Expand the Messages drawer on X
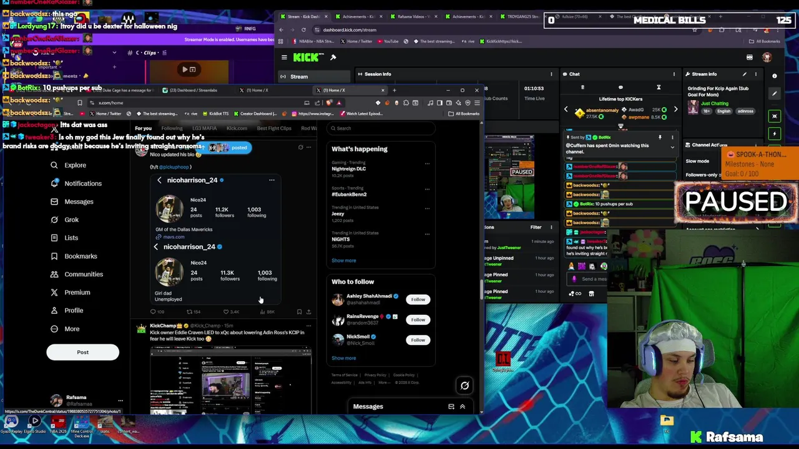 pyautogui.click(x=463, y=407)
